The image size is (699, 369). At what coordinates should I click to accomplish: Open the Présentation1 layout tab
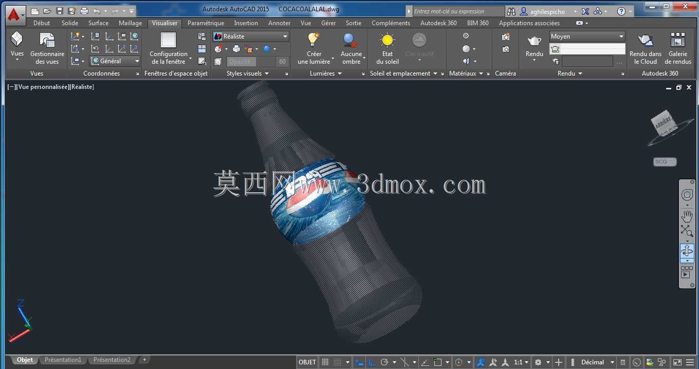coord(63,360)
